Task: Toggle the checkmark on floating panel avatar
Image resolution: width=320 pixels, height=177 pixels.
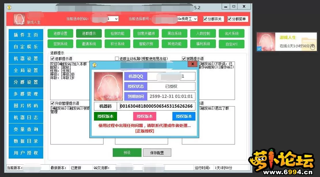Action: coord(259,49)
